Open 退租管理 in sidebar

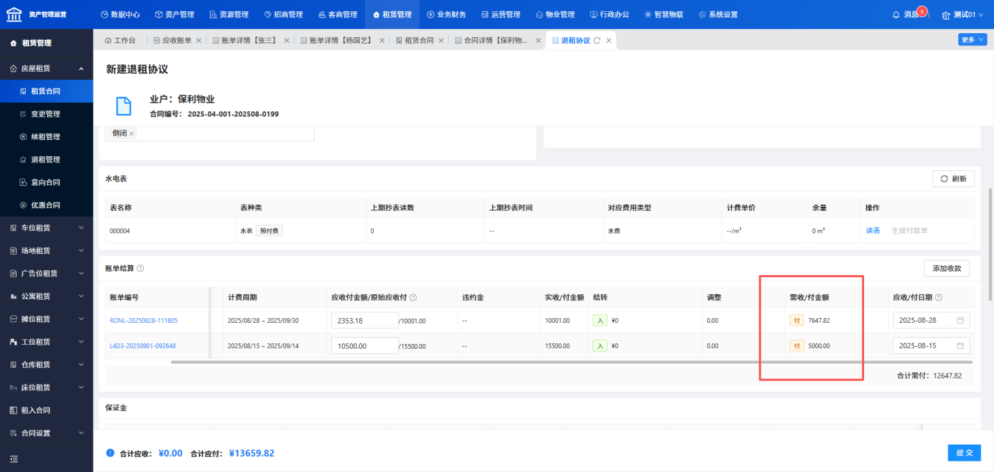pos(46,160)
